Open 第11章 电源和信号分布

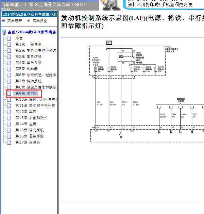[x=35, y=105]
